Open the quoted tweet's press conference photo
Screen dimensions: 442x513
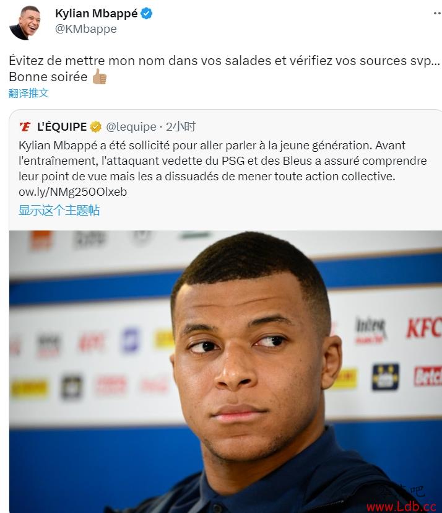click(x=225, y=372)
